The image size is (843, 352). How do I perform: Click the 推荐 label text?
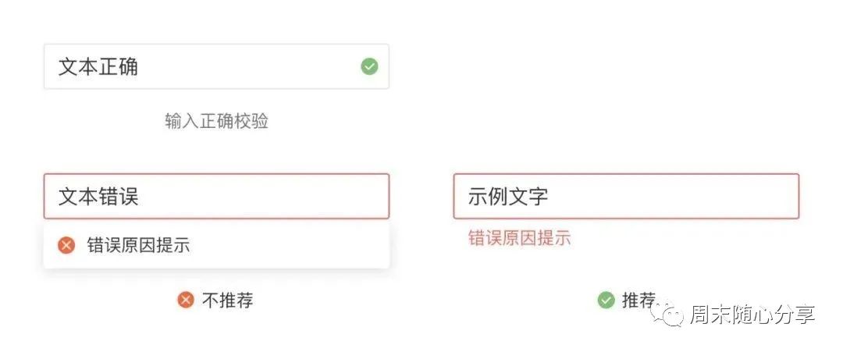[638, 300]
